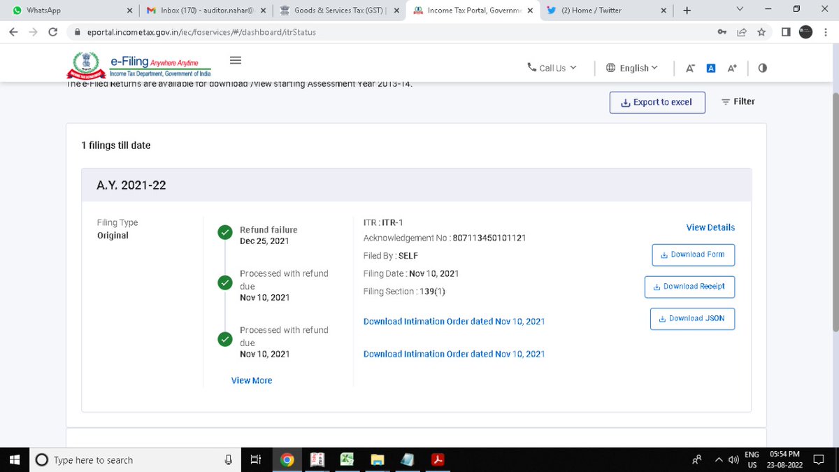The width and height of the screenshot is (839, 472).
Task: Decrease font size with the A- icon
Action: point(690,68)
